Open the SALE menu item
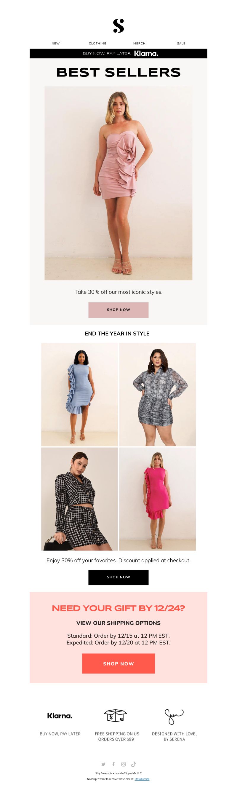Screen dimensions: 237x793 pos(181,43)
